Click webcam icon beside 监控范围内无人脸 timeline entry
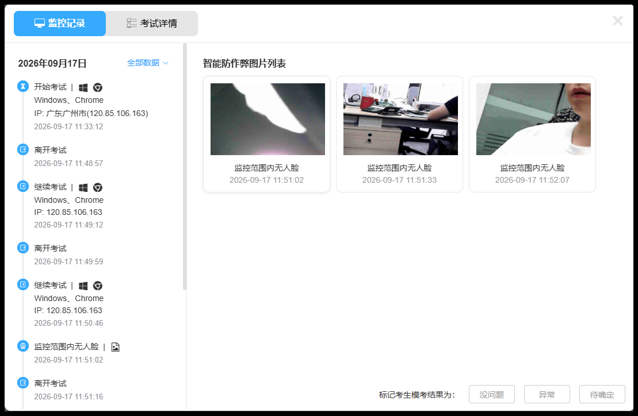This screenshot has width=638, height=416. point(23,346)
